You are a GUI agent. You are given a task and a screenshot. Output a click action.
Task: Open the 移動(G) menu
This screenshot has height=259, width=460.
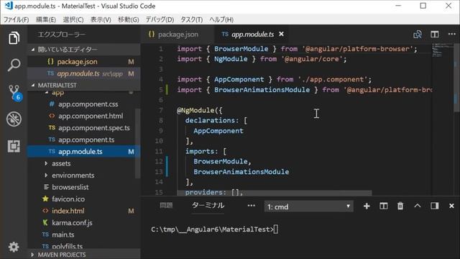[129, 19]
